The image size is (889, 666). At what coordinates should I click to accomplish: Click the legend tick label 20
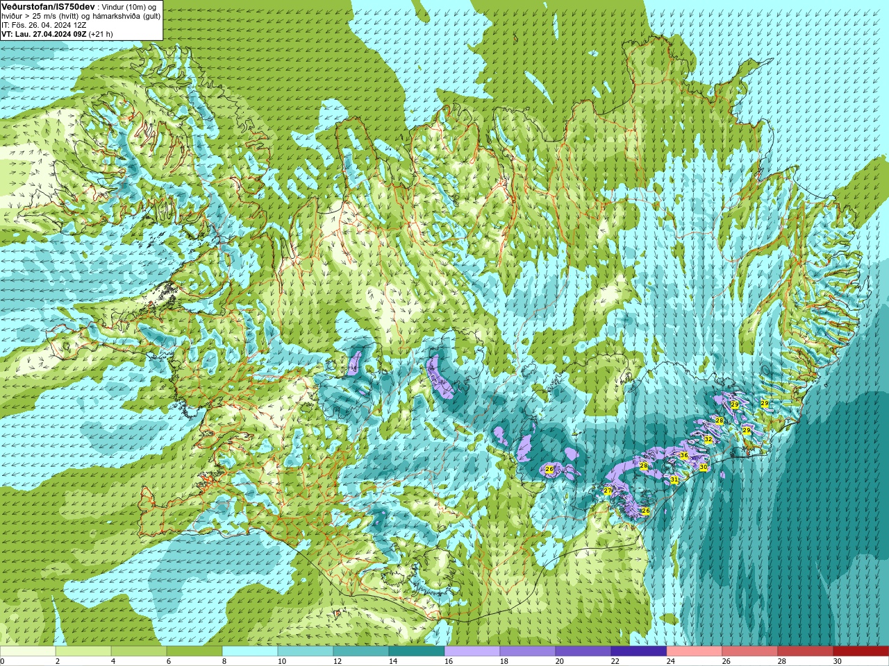point(560,661)
